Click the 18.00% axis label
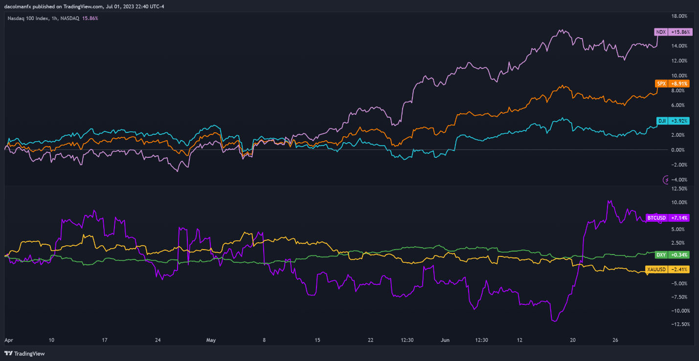This screenshot has width=699, height=361. (x=679, y=16)
